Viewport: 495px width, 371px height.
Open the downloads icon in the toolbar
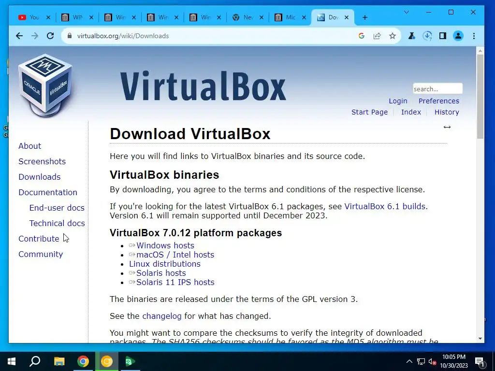pyautogui.click(x=427, y=36)
